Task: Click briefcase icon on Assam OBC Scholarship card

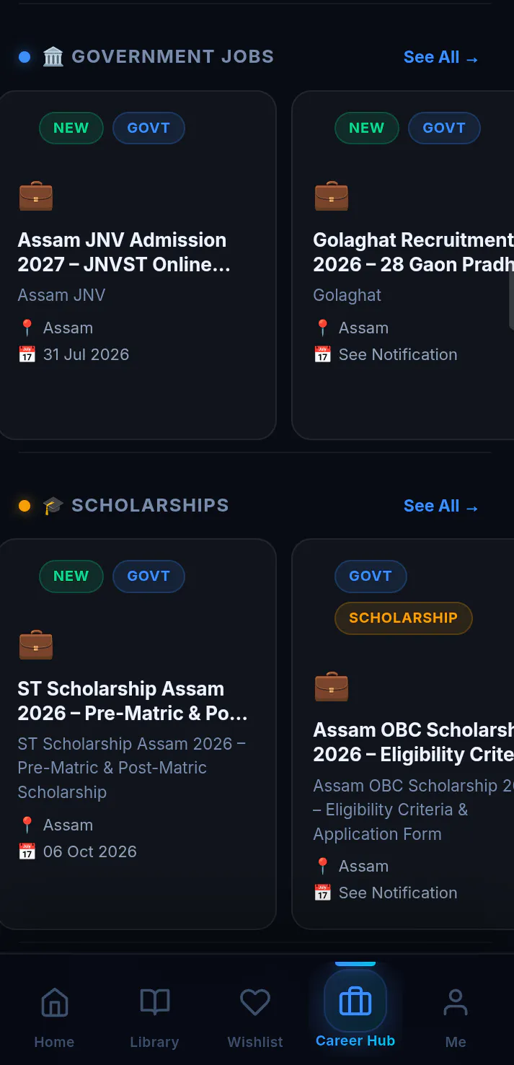Action: point(332,686)
